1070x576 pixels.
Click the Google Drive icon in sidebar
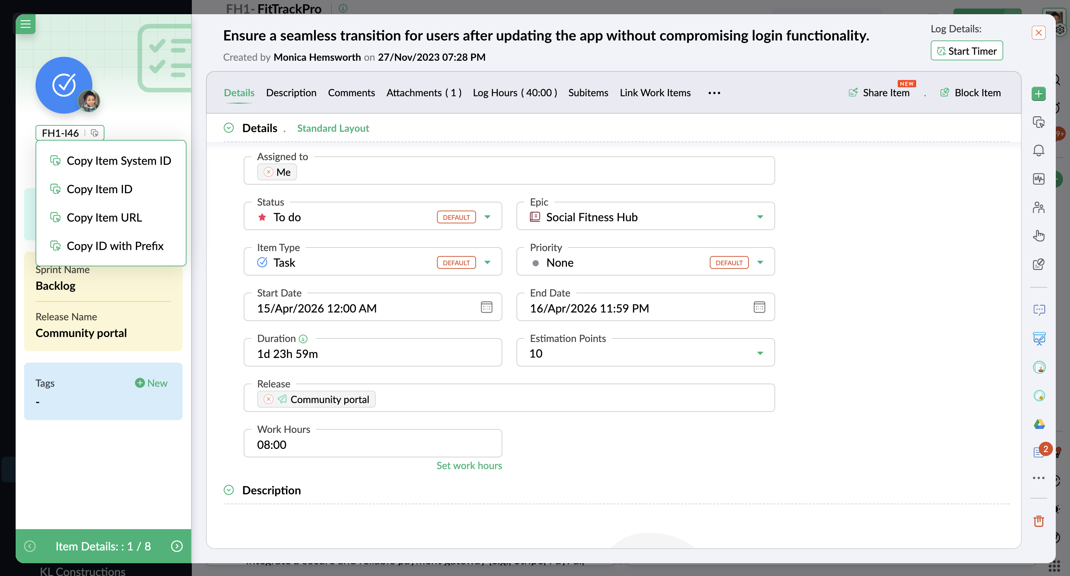(x=1039, y=424)
